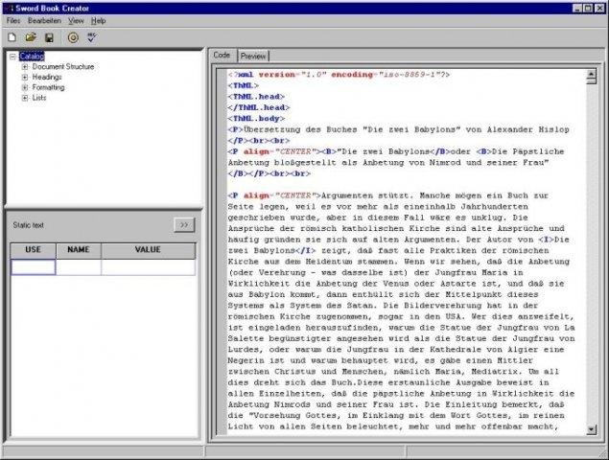
Task: Click the code editor scroll up arrow
Action: (x=592, y=74)
